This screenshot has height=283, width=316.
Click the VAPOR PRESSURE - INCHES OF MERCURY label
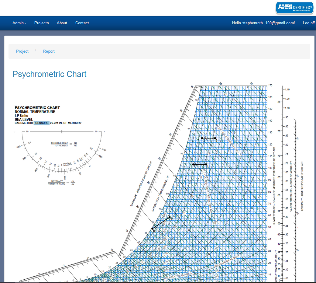[x=291, y=186]
